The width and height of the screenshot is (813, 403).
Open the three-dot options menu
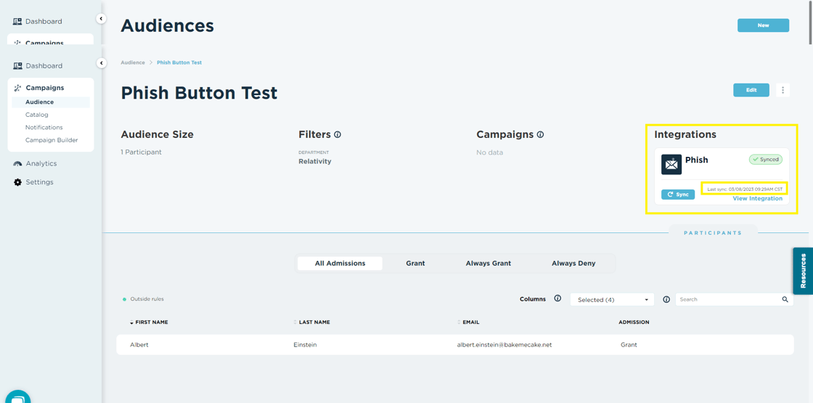click(x=783, y=90)
